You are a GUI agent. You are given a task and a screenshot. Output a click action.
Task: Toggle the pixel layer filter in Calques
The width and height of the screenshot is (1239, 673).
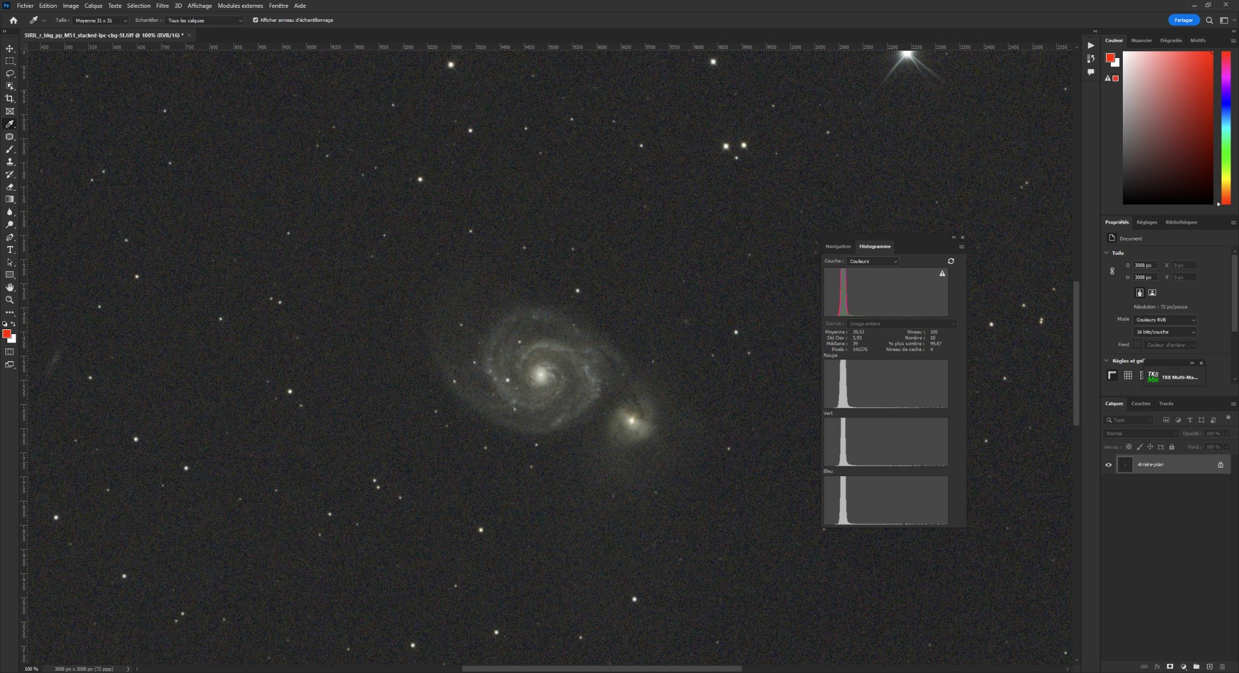[1166, 420]
